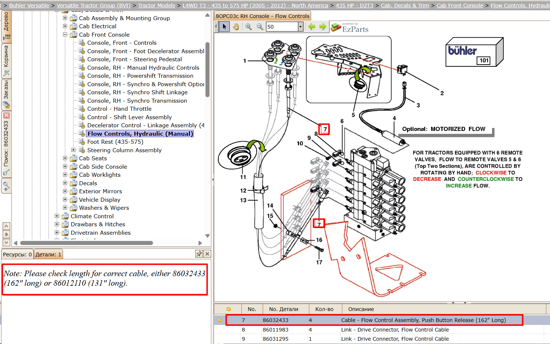550x344 pixels.
Task: Go to next page with green arrow
Action: click(x=323, y=26)
